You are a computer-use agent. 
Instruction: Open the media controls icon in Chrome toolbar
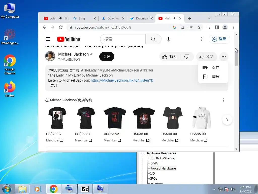209,27
